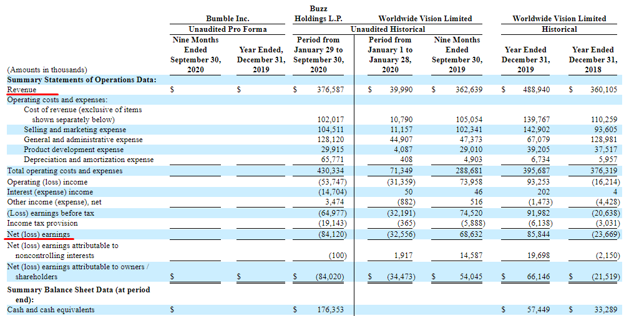Click operating income value 93,253
This screenshot has height=316, width=629.
pyautogui.click(x=539, y=182)
